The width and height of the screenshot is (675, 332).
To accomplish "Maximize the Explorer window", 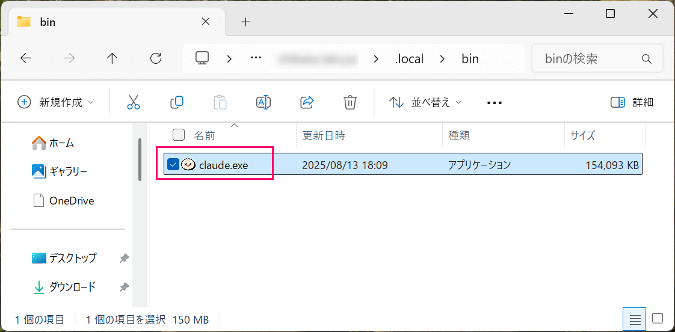I will (x=610, y=14).
